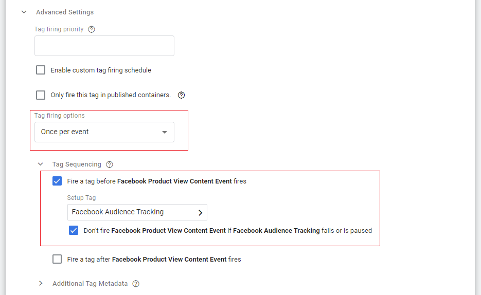The image size is (481, 295).
Task: Select the Facebook Audience Tracking setup tag name
Action: (x=118, y=212)
